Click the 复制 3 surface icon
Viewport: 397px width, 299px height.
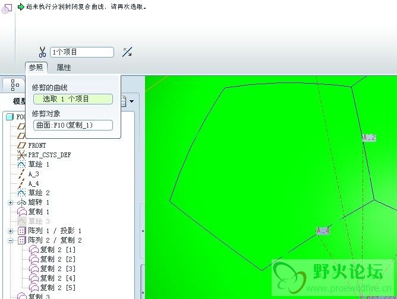click(22, 296)
